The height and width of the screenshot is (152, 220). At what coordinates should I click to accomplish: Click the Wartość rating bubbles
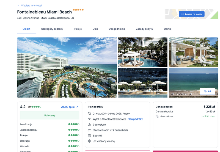pos(74,146)
